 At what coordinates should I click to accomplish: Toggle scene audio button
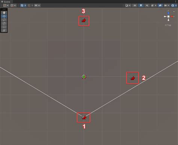(x=147, y=5)
